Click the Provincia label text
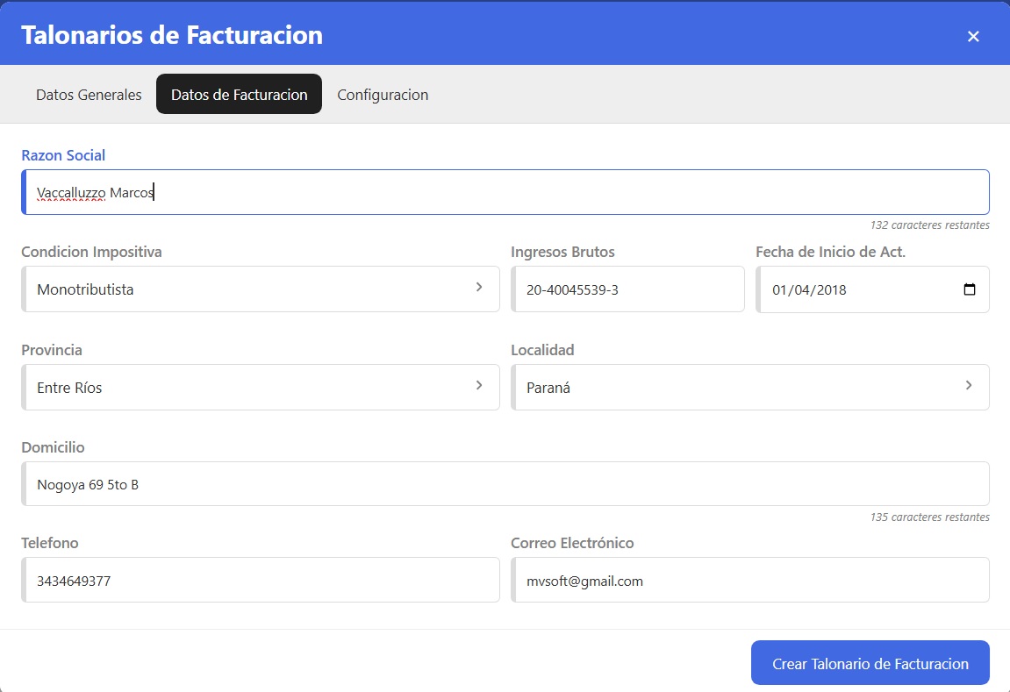 52,350
